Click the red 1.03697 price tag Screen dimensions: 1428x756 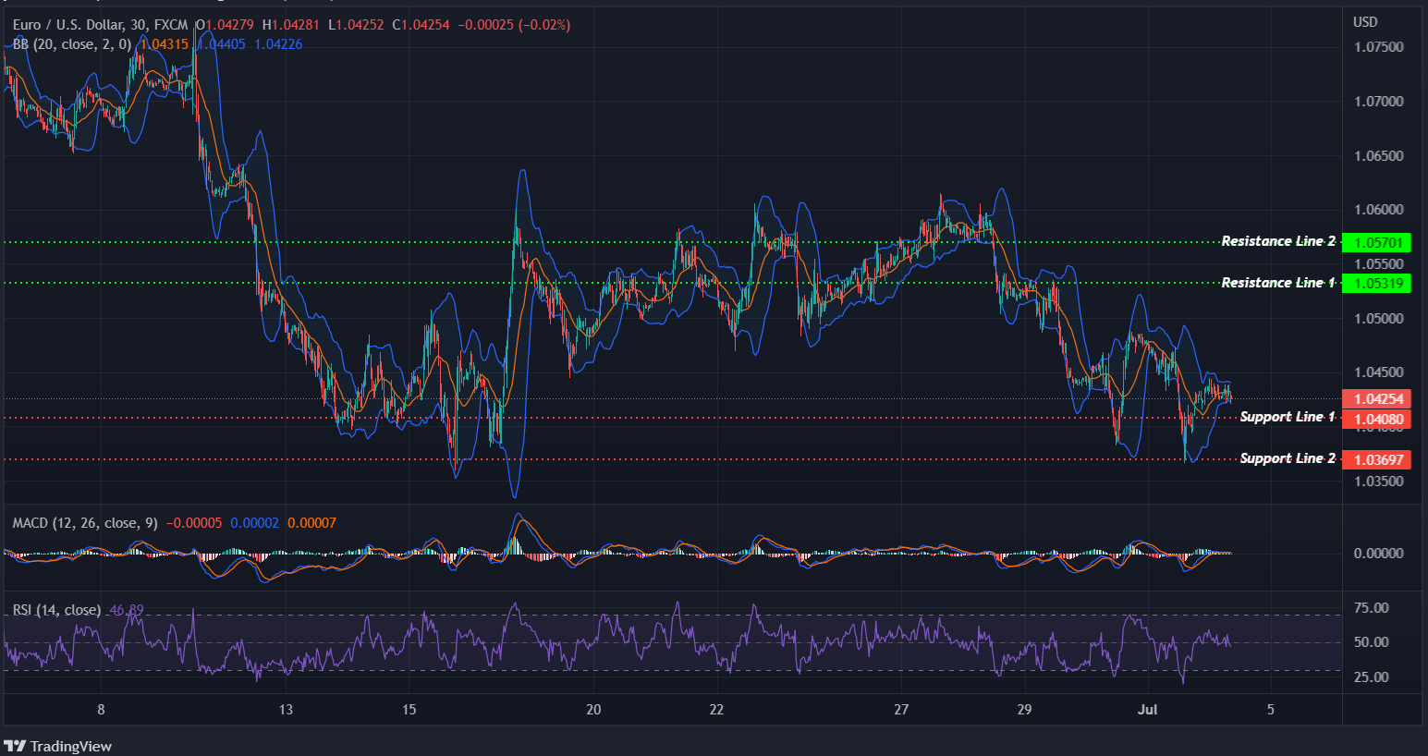point(1380,458)
